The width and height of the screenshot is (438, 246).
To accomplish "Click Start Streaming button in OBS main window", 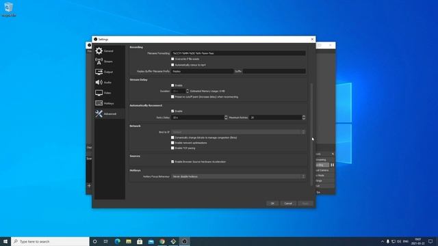I will (x=321, y=160).
